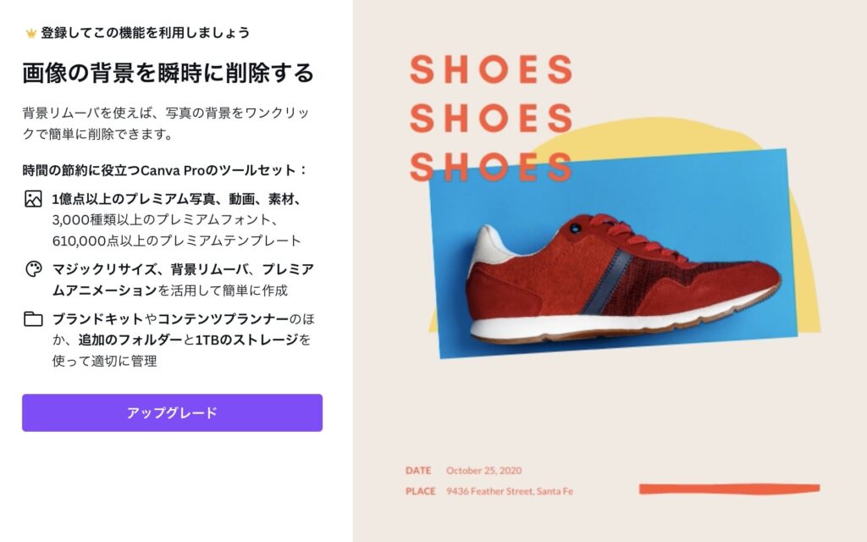Click the October 25, 2020 date text

(x=483, y=471)
